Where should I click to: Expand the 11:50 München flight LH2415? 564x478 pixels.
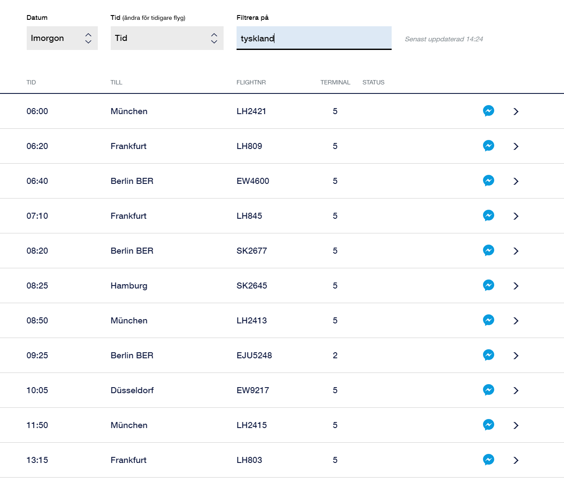click(516, 425)
